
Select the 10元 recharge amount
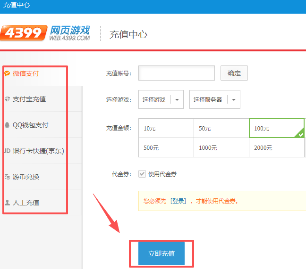[x=166, y=128]
